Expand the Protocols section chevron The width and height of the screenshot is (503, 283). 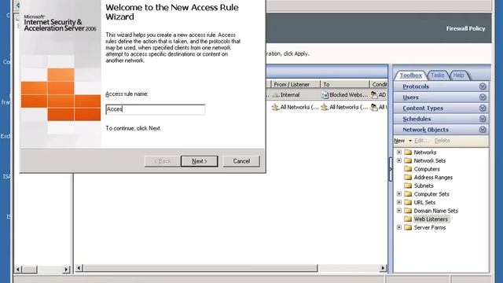(483, 86)
